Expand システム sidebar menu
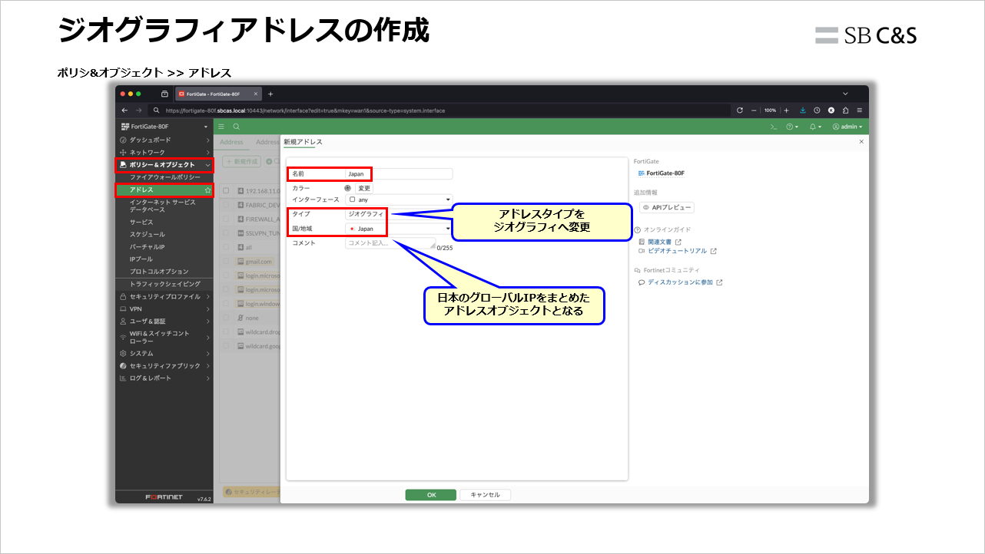The image size is (985, 554). [x=164, y=353]
